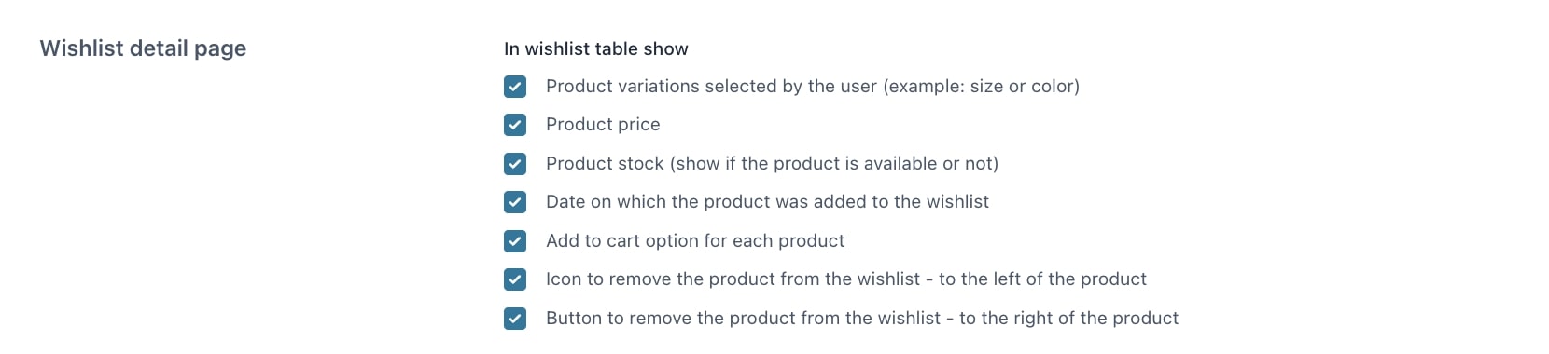The image size is (1549, 354).
Task: Untick the date added to wishlist checkbox
Action: point(515,202)
